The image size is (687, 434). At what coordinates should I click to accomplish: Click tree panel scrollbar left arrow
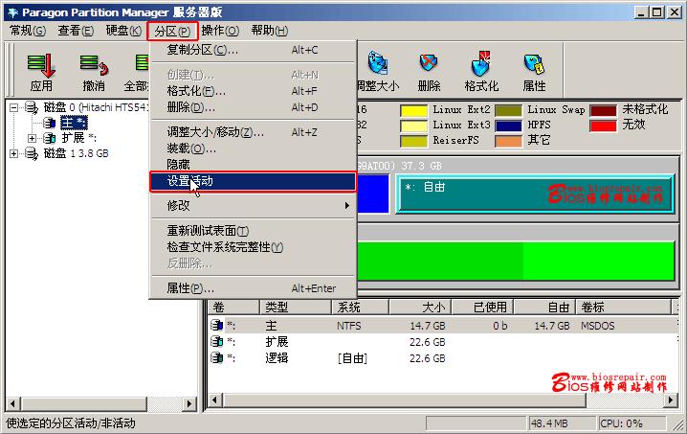click(x=12, y=403)
